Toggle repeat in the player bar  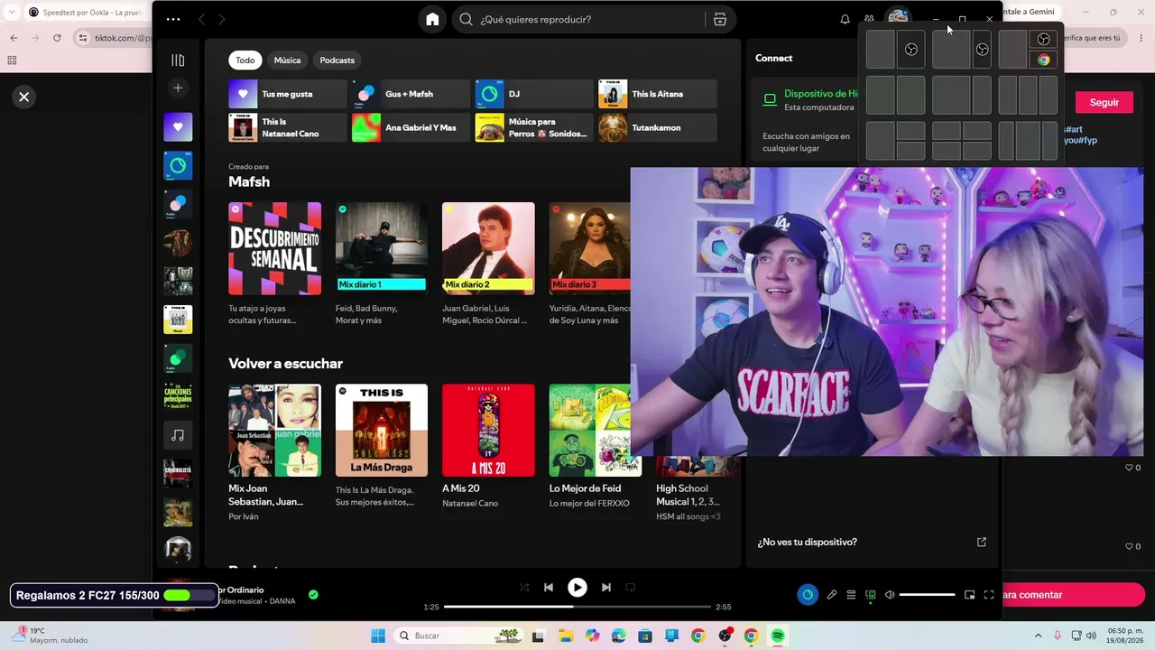(631, 588)
